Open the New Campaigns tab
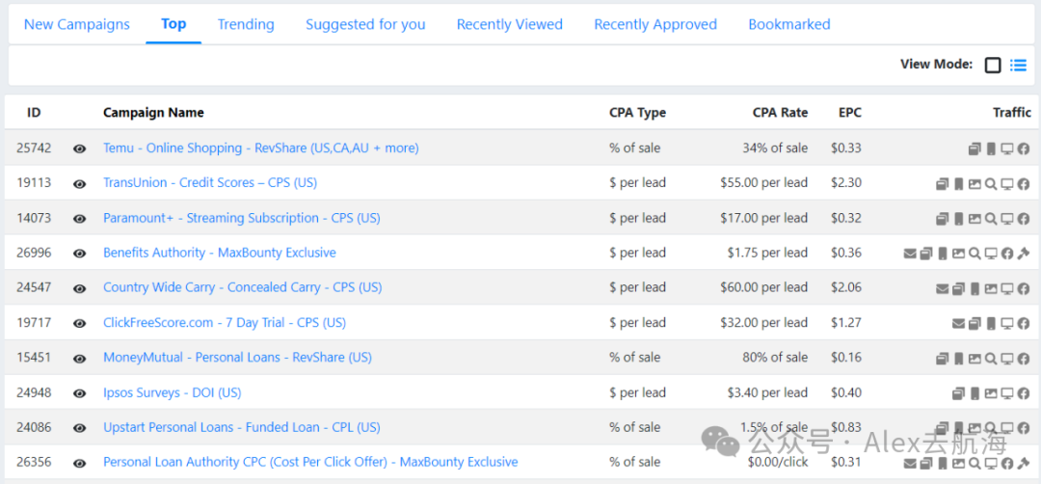1041x484 pixels. point(77,24)
